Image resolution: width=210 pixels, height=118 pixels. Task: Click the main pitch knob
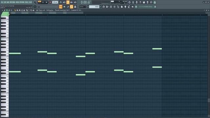[35, 7]
